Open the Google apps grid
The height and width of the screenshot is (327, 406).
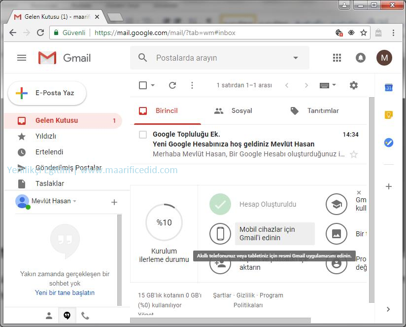tap(337, 58)
